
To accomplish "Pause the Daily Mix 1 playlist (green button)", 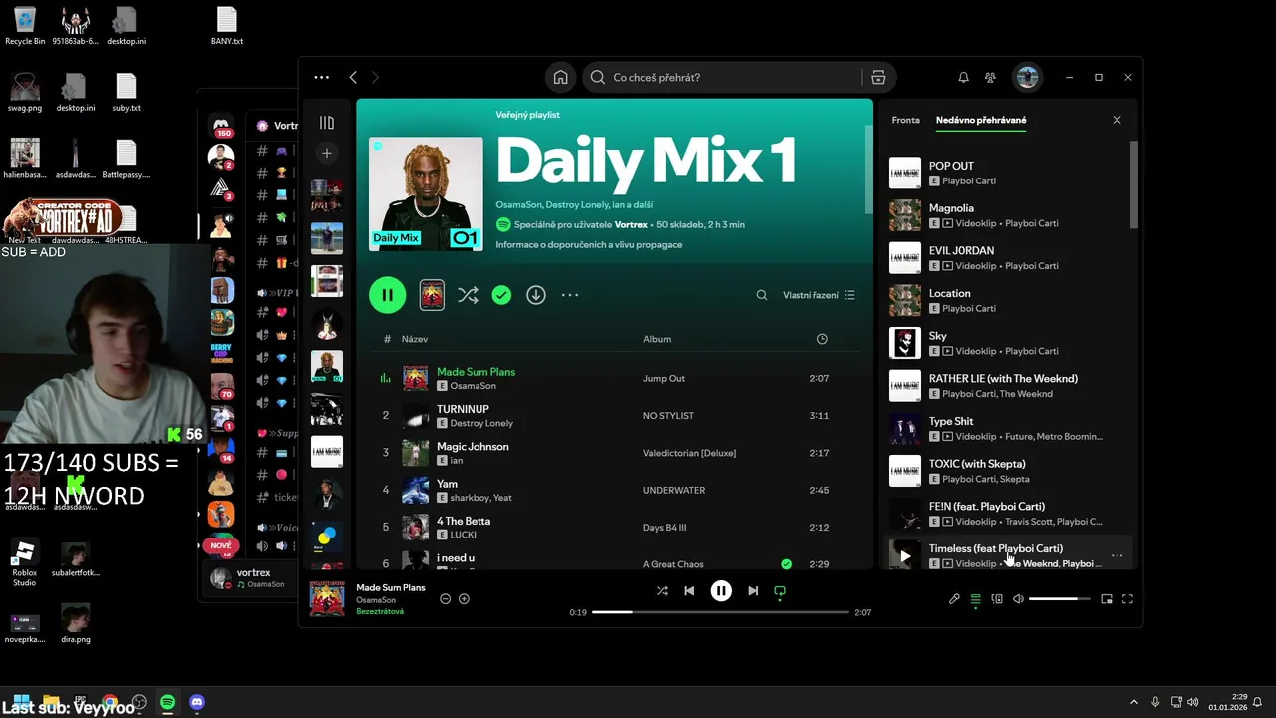I will coord(387,295).
